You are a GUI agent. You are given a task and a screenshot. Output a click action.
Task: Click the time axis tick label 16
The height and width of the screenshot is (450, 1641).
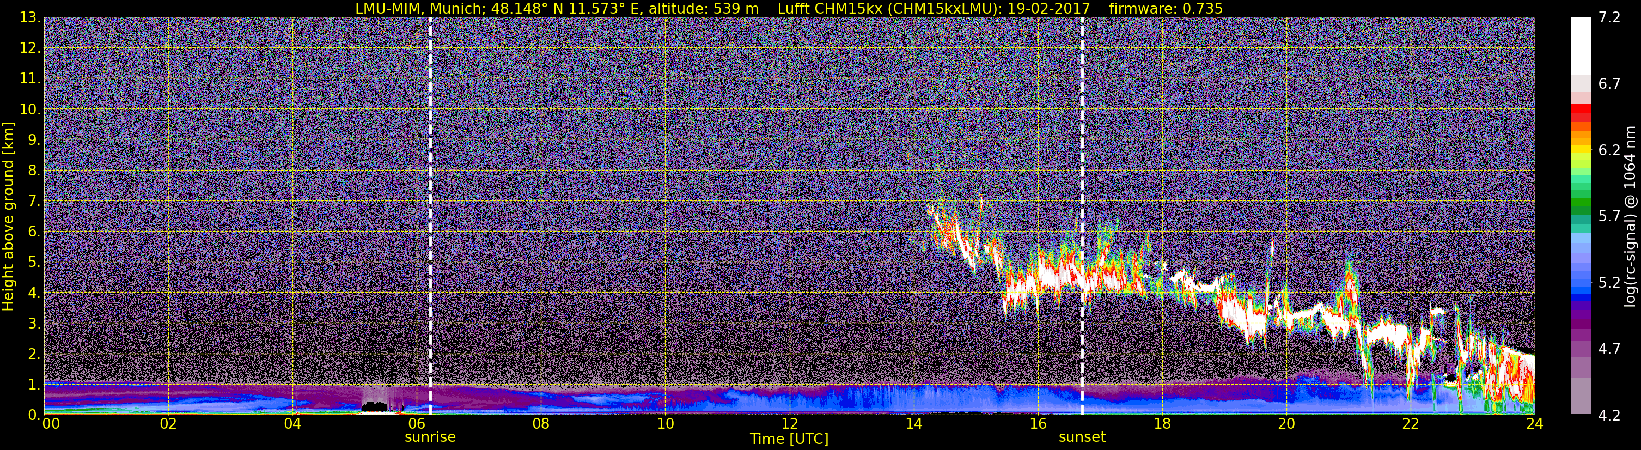point(1038,424)
